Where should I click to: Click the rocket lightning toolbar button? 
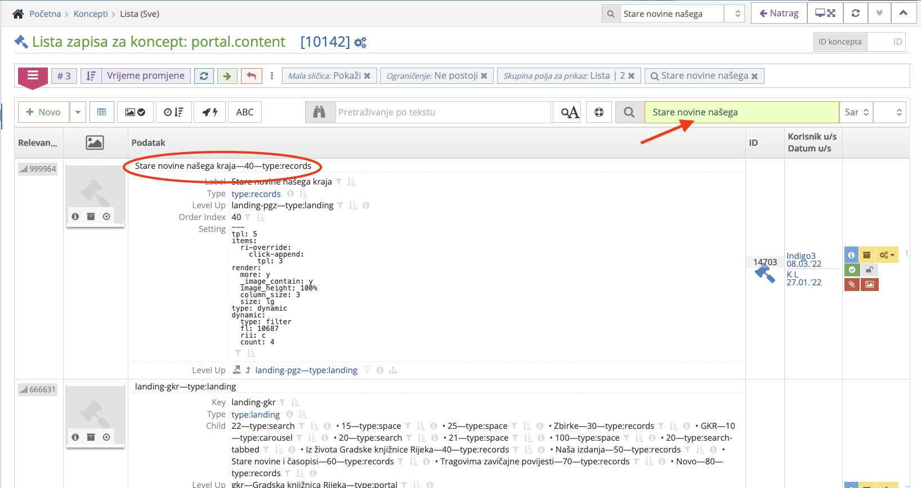click(x=210, y=112)
